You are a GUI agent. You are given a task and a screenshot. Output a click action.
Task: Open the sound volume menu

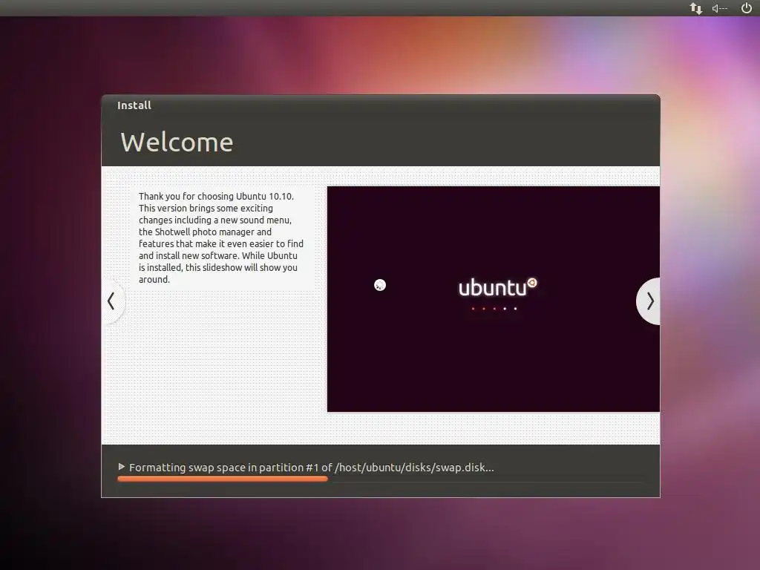(x=720, y=8)
